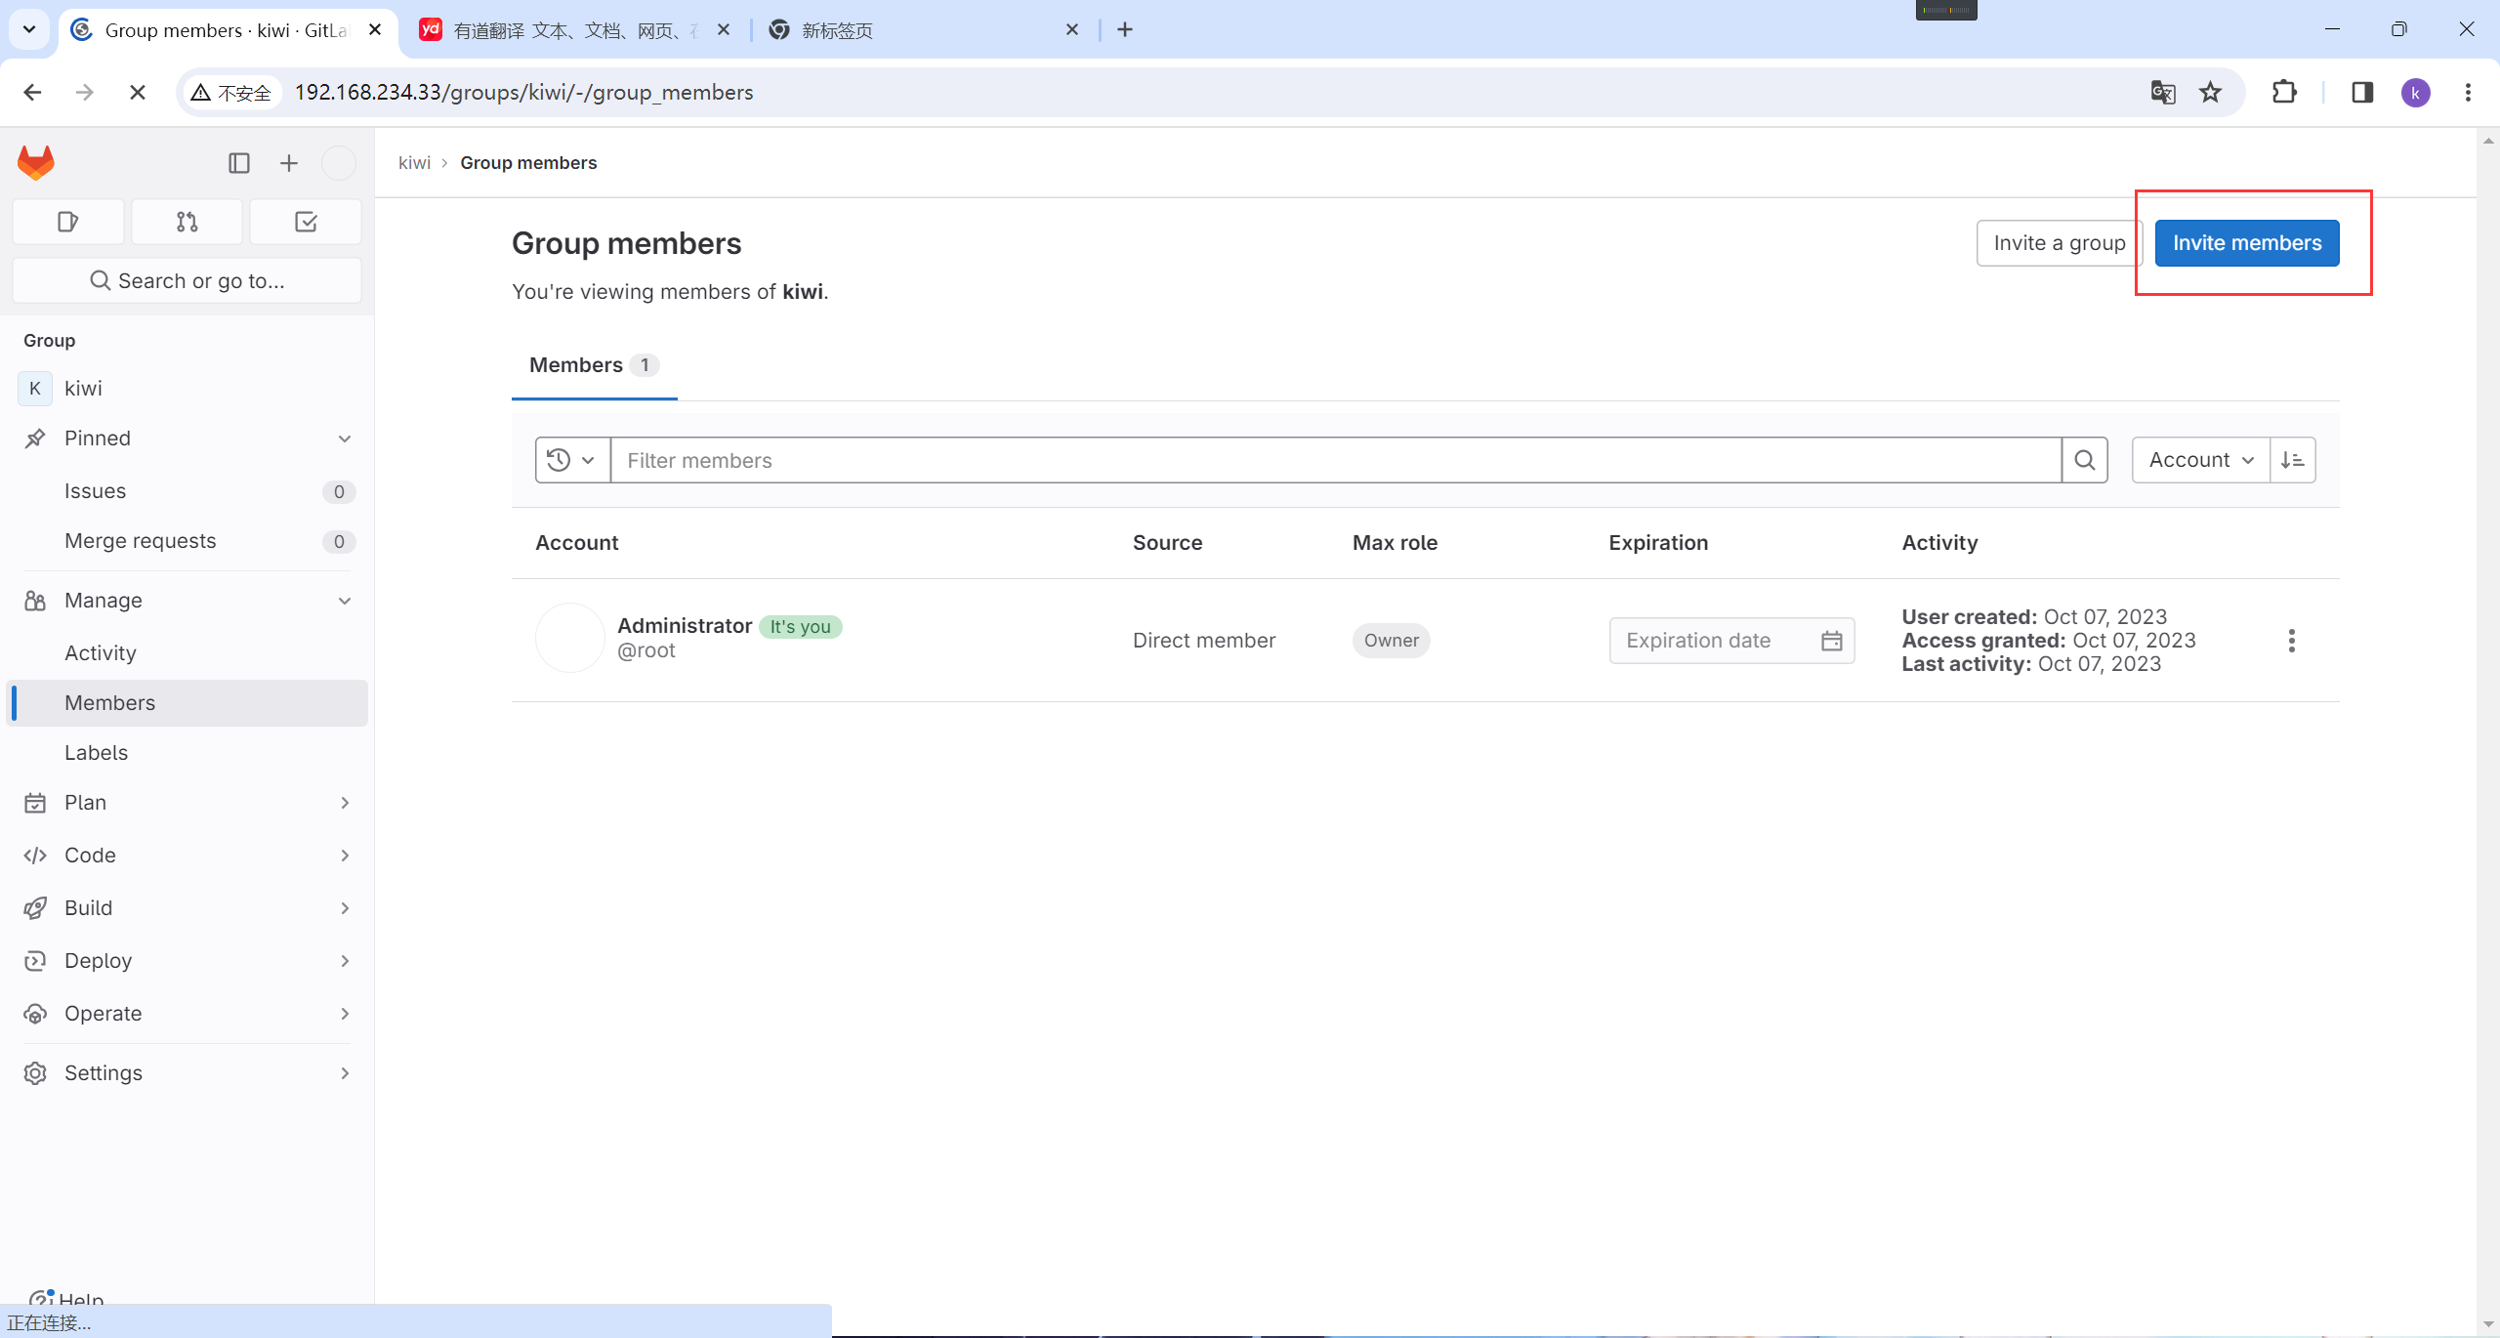Screen dimensions: 2500x1338
Task: Click the filter members search magnifier button
Action: pos(2084,460)
